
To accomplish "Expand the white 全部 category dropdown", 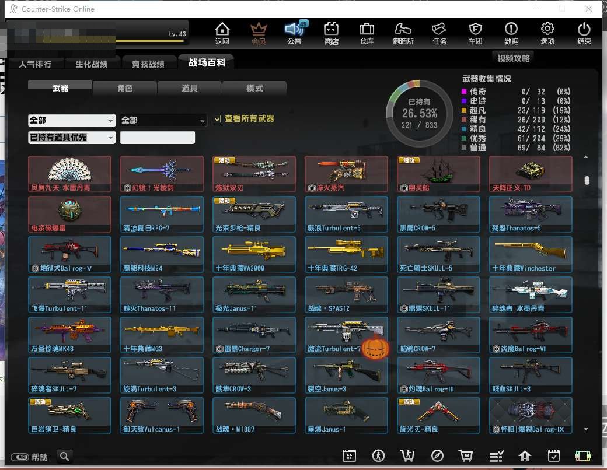I will (x=72, y=120).
